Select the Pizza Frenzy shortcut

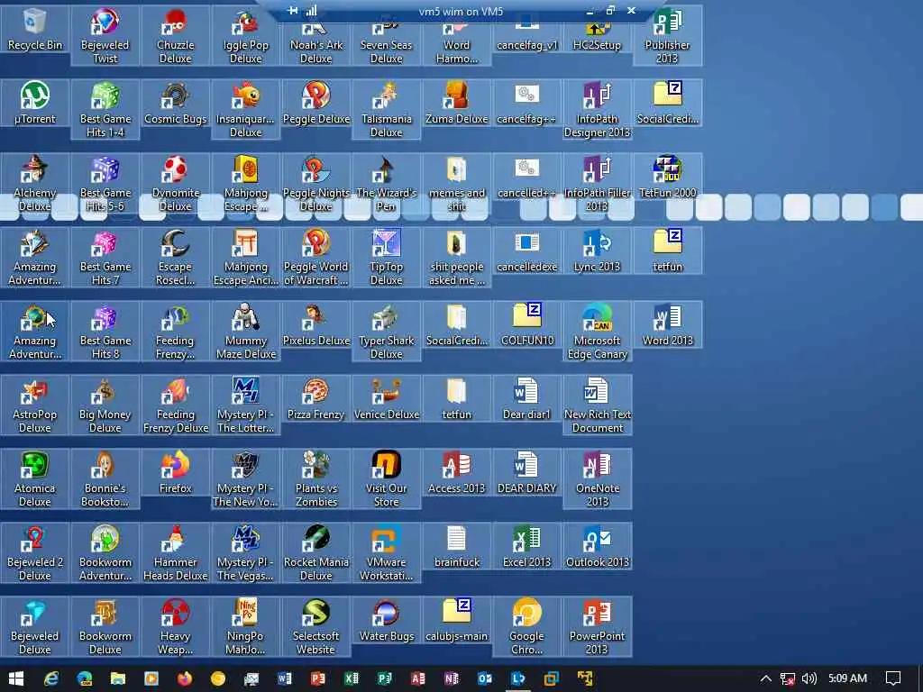click(316, 398)
